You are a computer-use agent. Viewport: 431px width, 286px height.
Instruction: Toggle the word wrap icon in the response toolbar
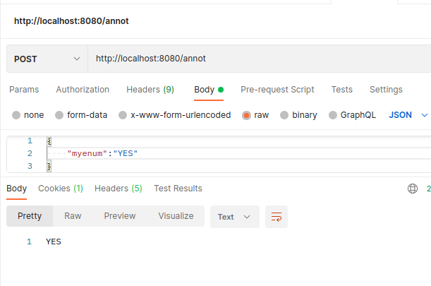277,217
